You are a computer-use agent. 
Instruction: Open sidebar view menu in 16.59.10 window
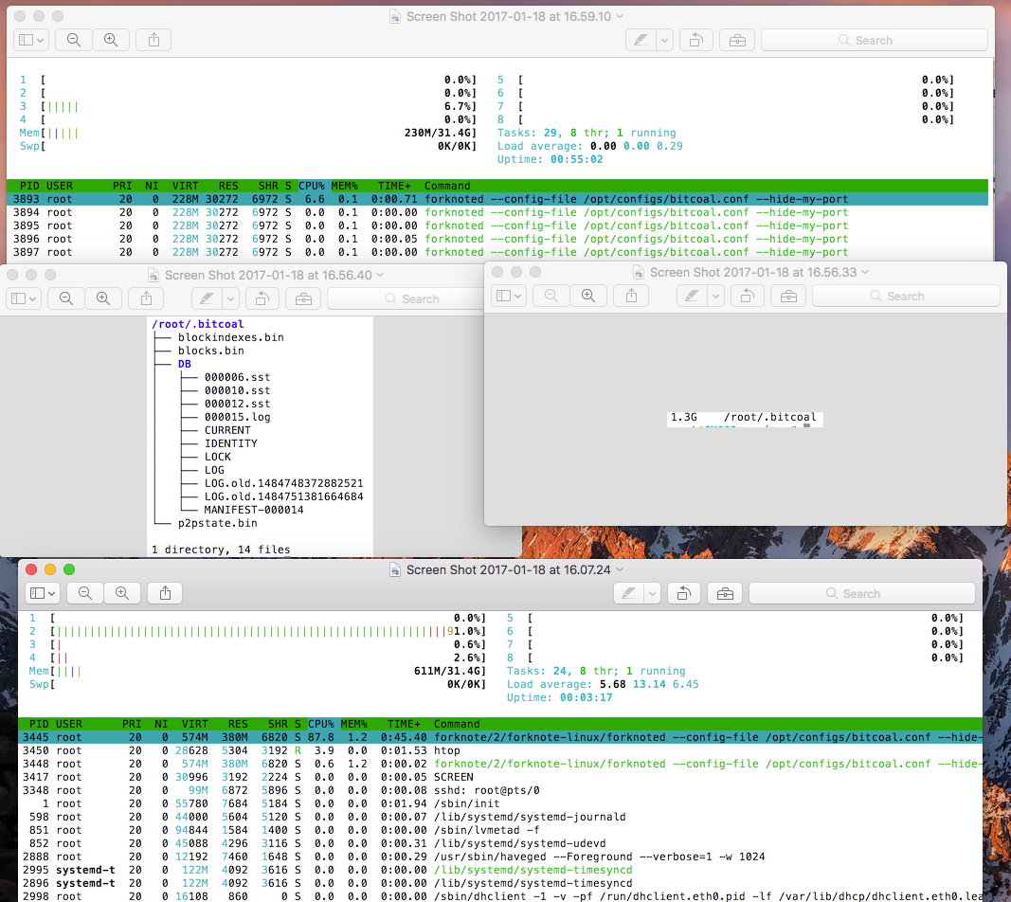click(x=31, y=40)
